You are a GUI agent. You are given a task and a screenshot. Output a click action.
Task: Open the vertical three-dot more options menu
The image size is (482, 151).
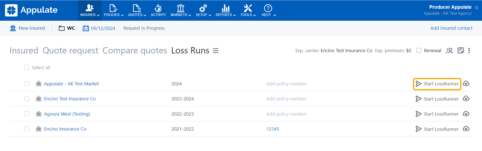coord(469,51)
